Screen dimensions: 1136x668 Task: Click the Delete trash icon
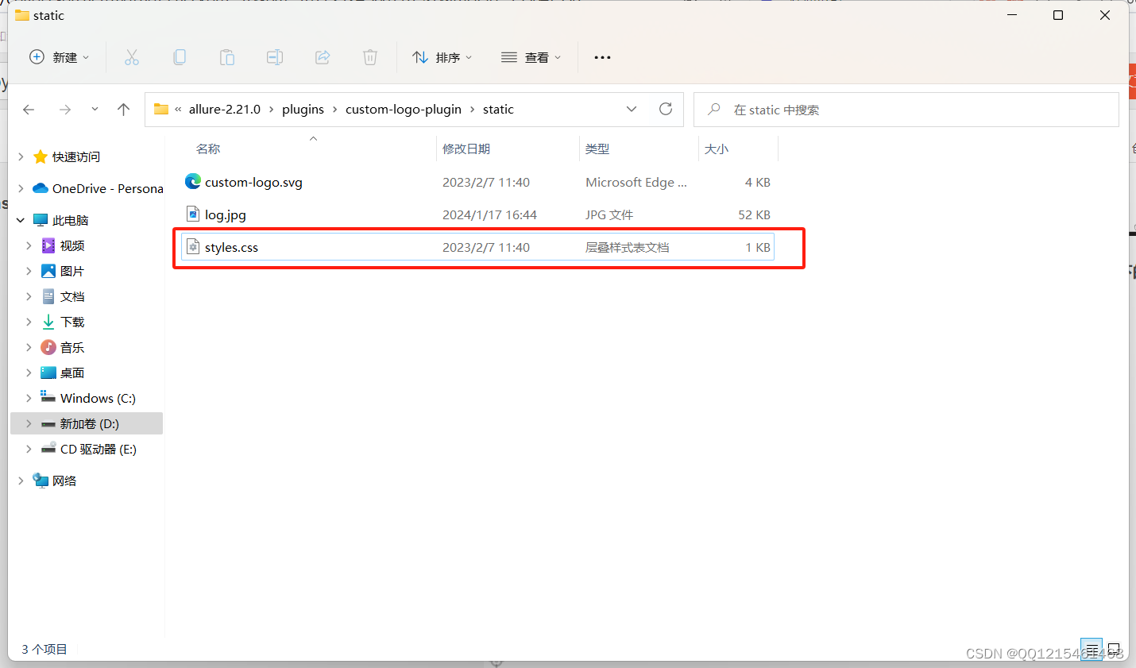pyautogui.click(x=370, y=57)
